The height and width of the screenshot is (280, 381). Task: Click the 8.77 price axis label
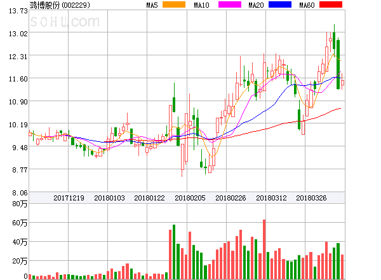pyautogui.click(x=20, y=170)
